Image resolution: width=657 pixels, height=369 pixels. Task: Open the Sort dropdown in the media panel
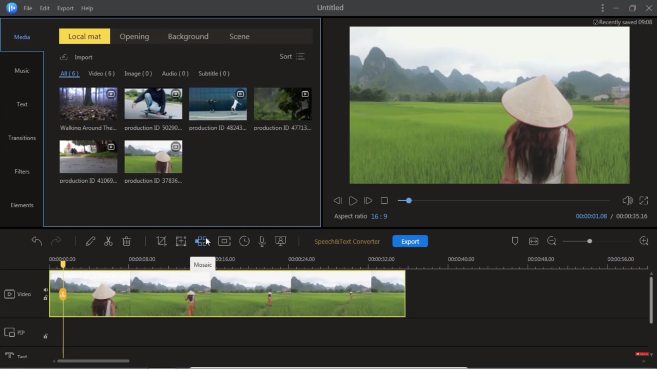(x=292, y=56)
